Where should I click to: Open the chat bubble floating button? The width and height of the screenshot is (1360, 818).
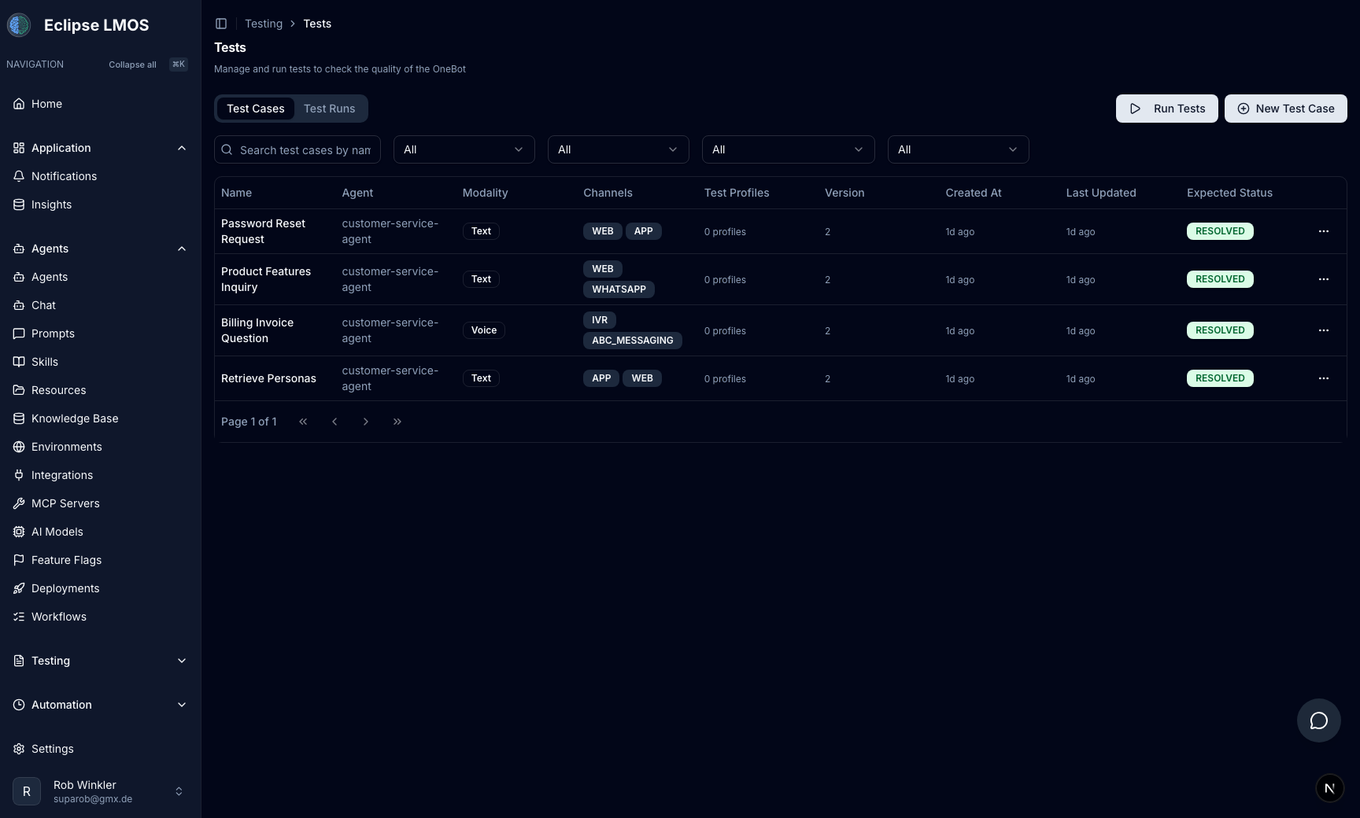coord(1319,720)
